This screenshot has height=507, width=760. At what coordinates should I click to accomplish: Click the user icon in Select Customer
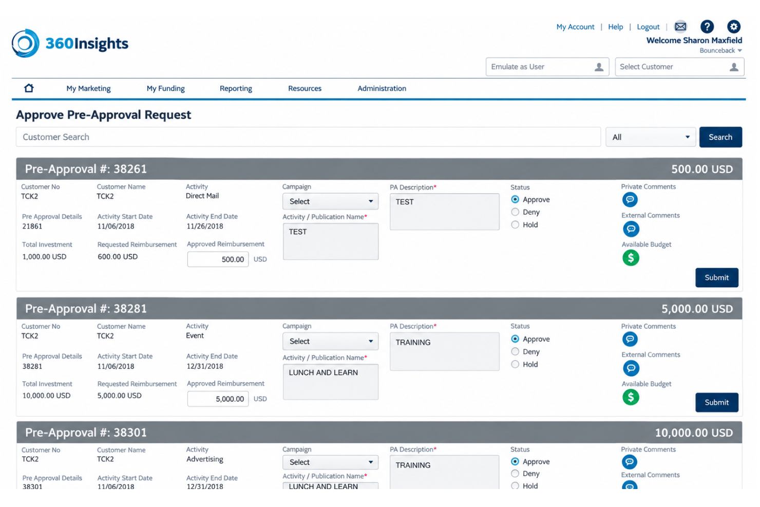coord(734,67)
